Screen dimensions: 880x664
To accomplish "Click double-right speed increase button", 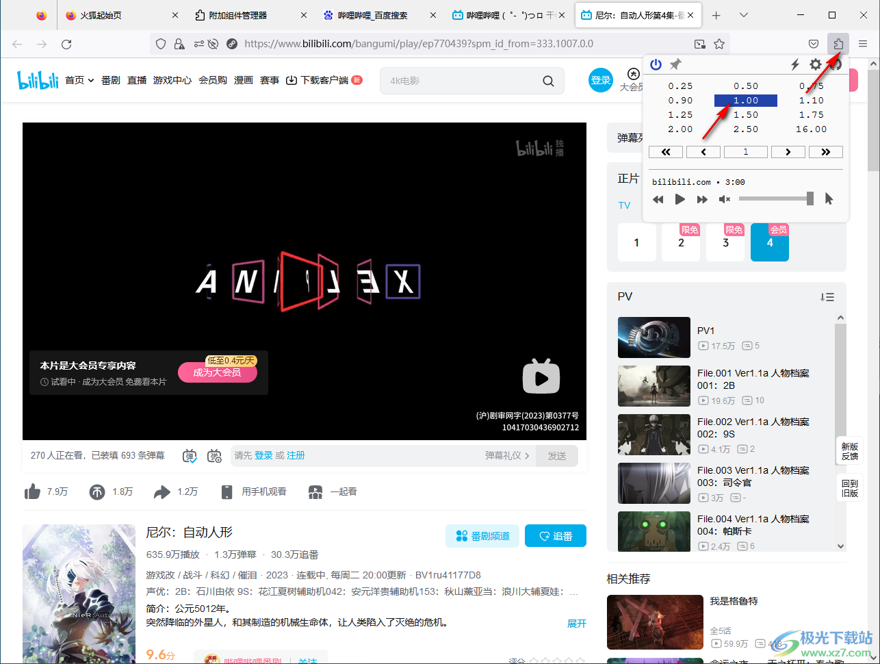I will point(826,152).
